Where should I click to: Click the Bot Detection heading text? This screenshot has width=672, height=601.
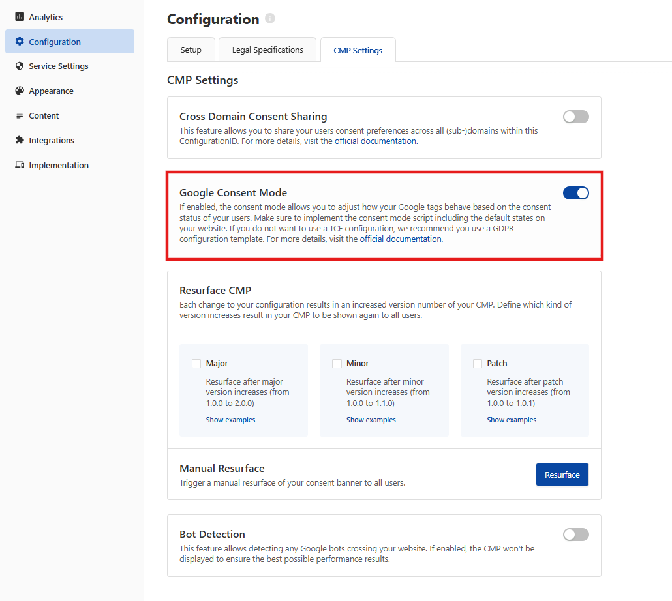click(x=212, y=535)
